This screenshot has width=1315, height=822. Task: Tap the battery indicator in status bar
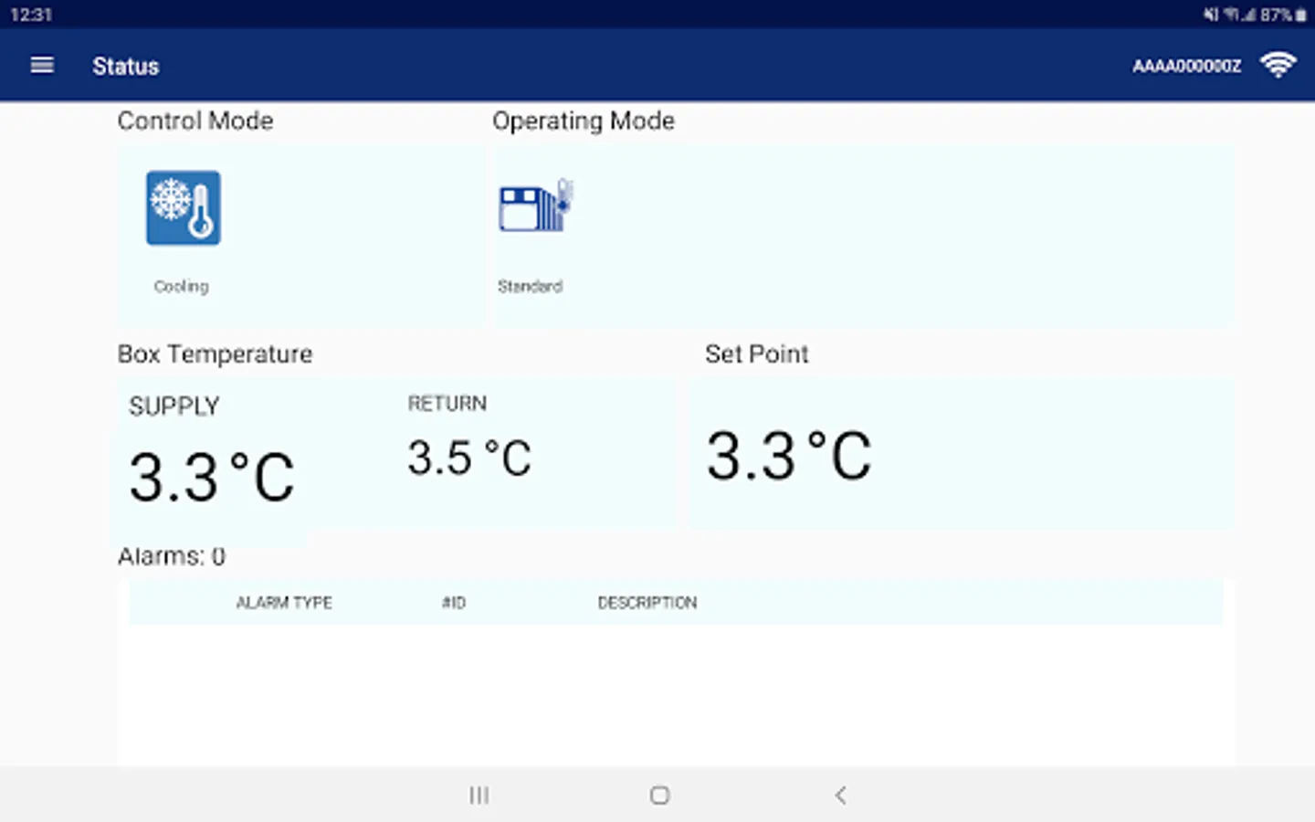click(x=1300, y=15)
